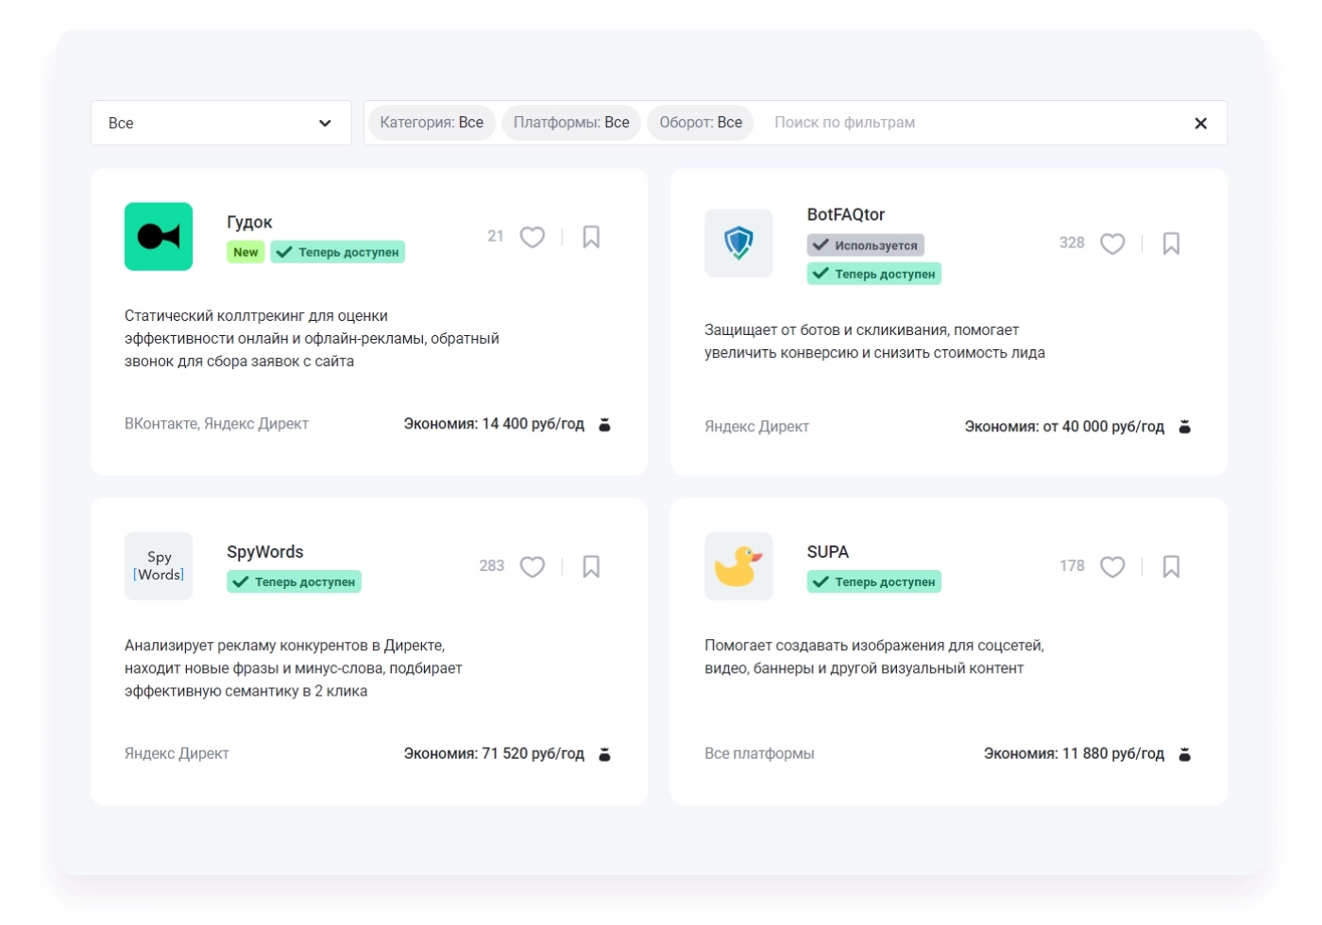Open the Гудок service logo icon
This screenshot has height=925, width=1322.
(x=158, y=236)
